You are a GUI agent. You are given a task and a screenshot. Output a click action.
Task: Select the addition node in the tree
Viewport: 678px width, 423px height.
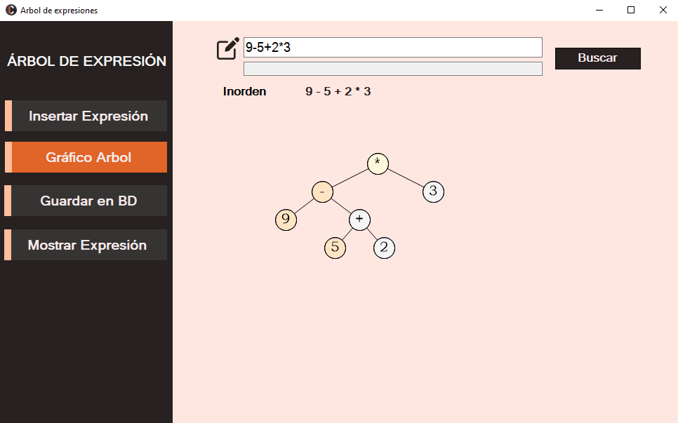point(359,219)
